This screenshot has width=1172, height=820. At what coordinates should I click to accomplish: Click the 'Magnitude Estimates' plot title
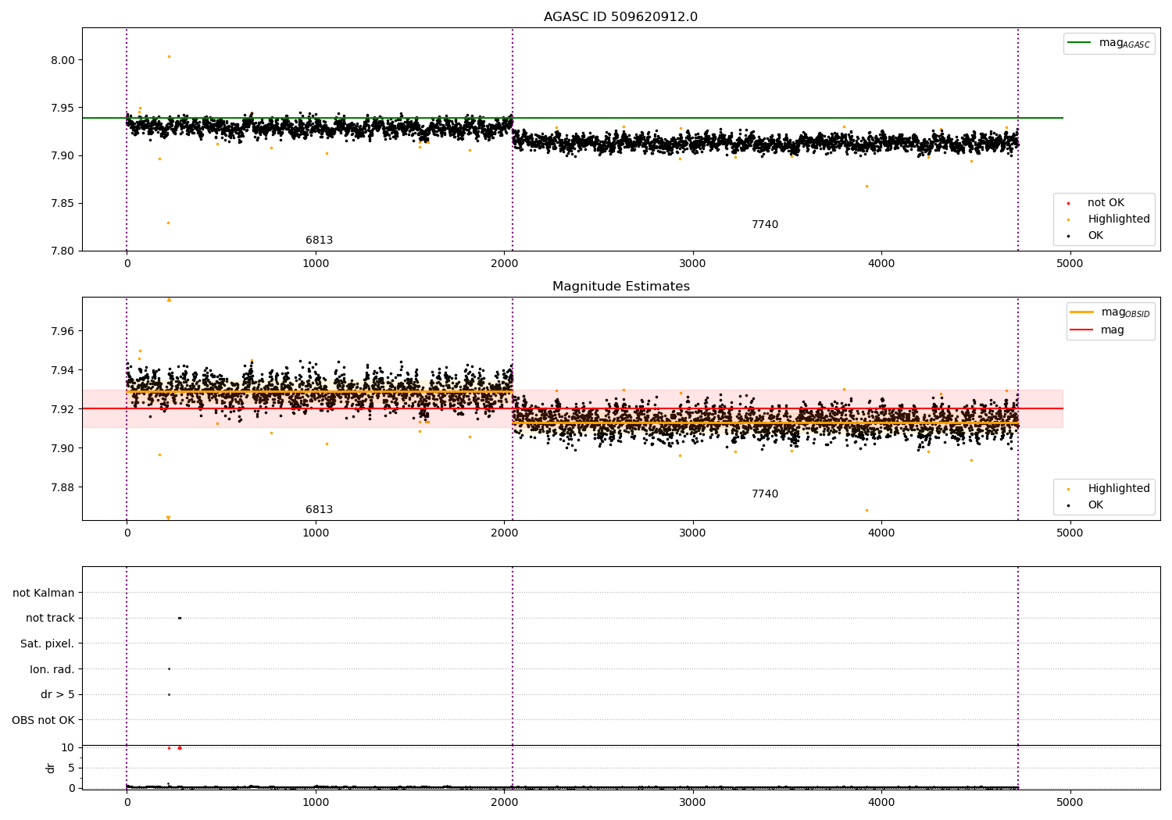point(620,287)
